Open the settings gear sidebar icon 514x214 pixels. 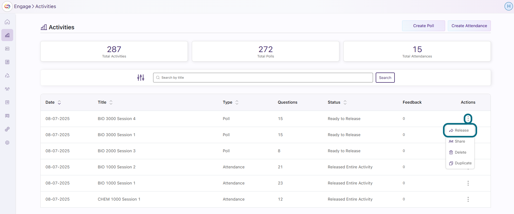(7, 143)
